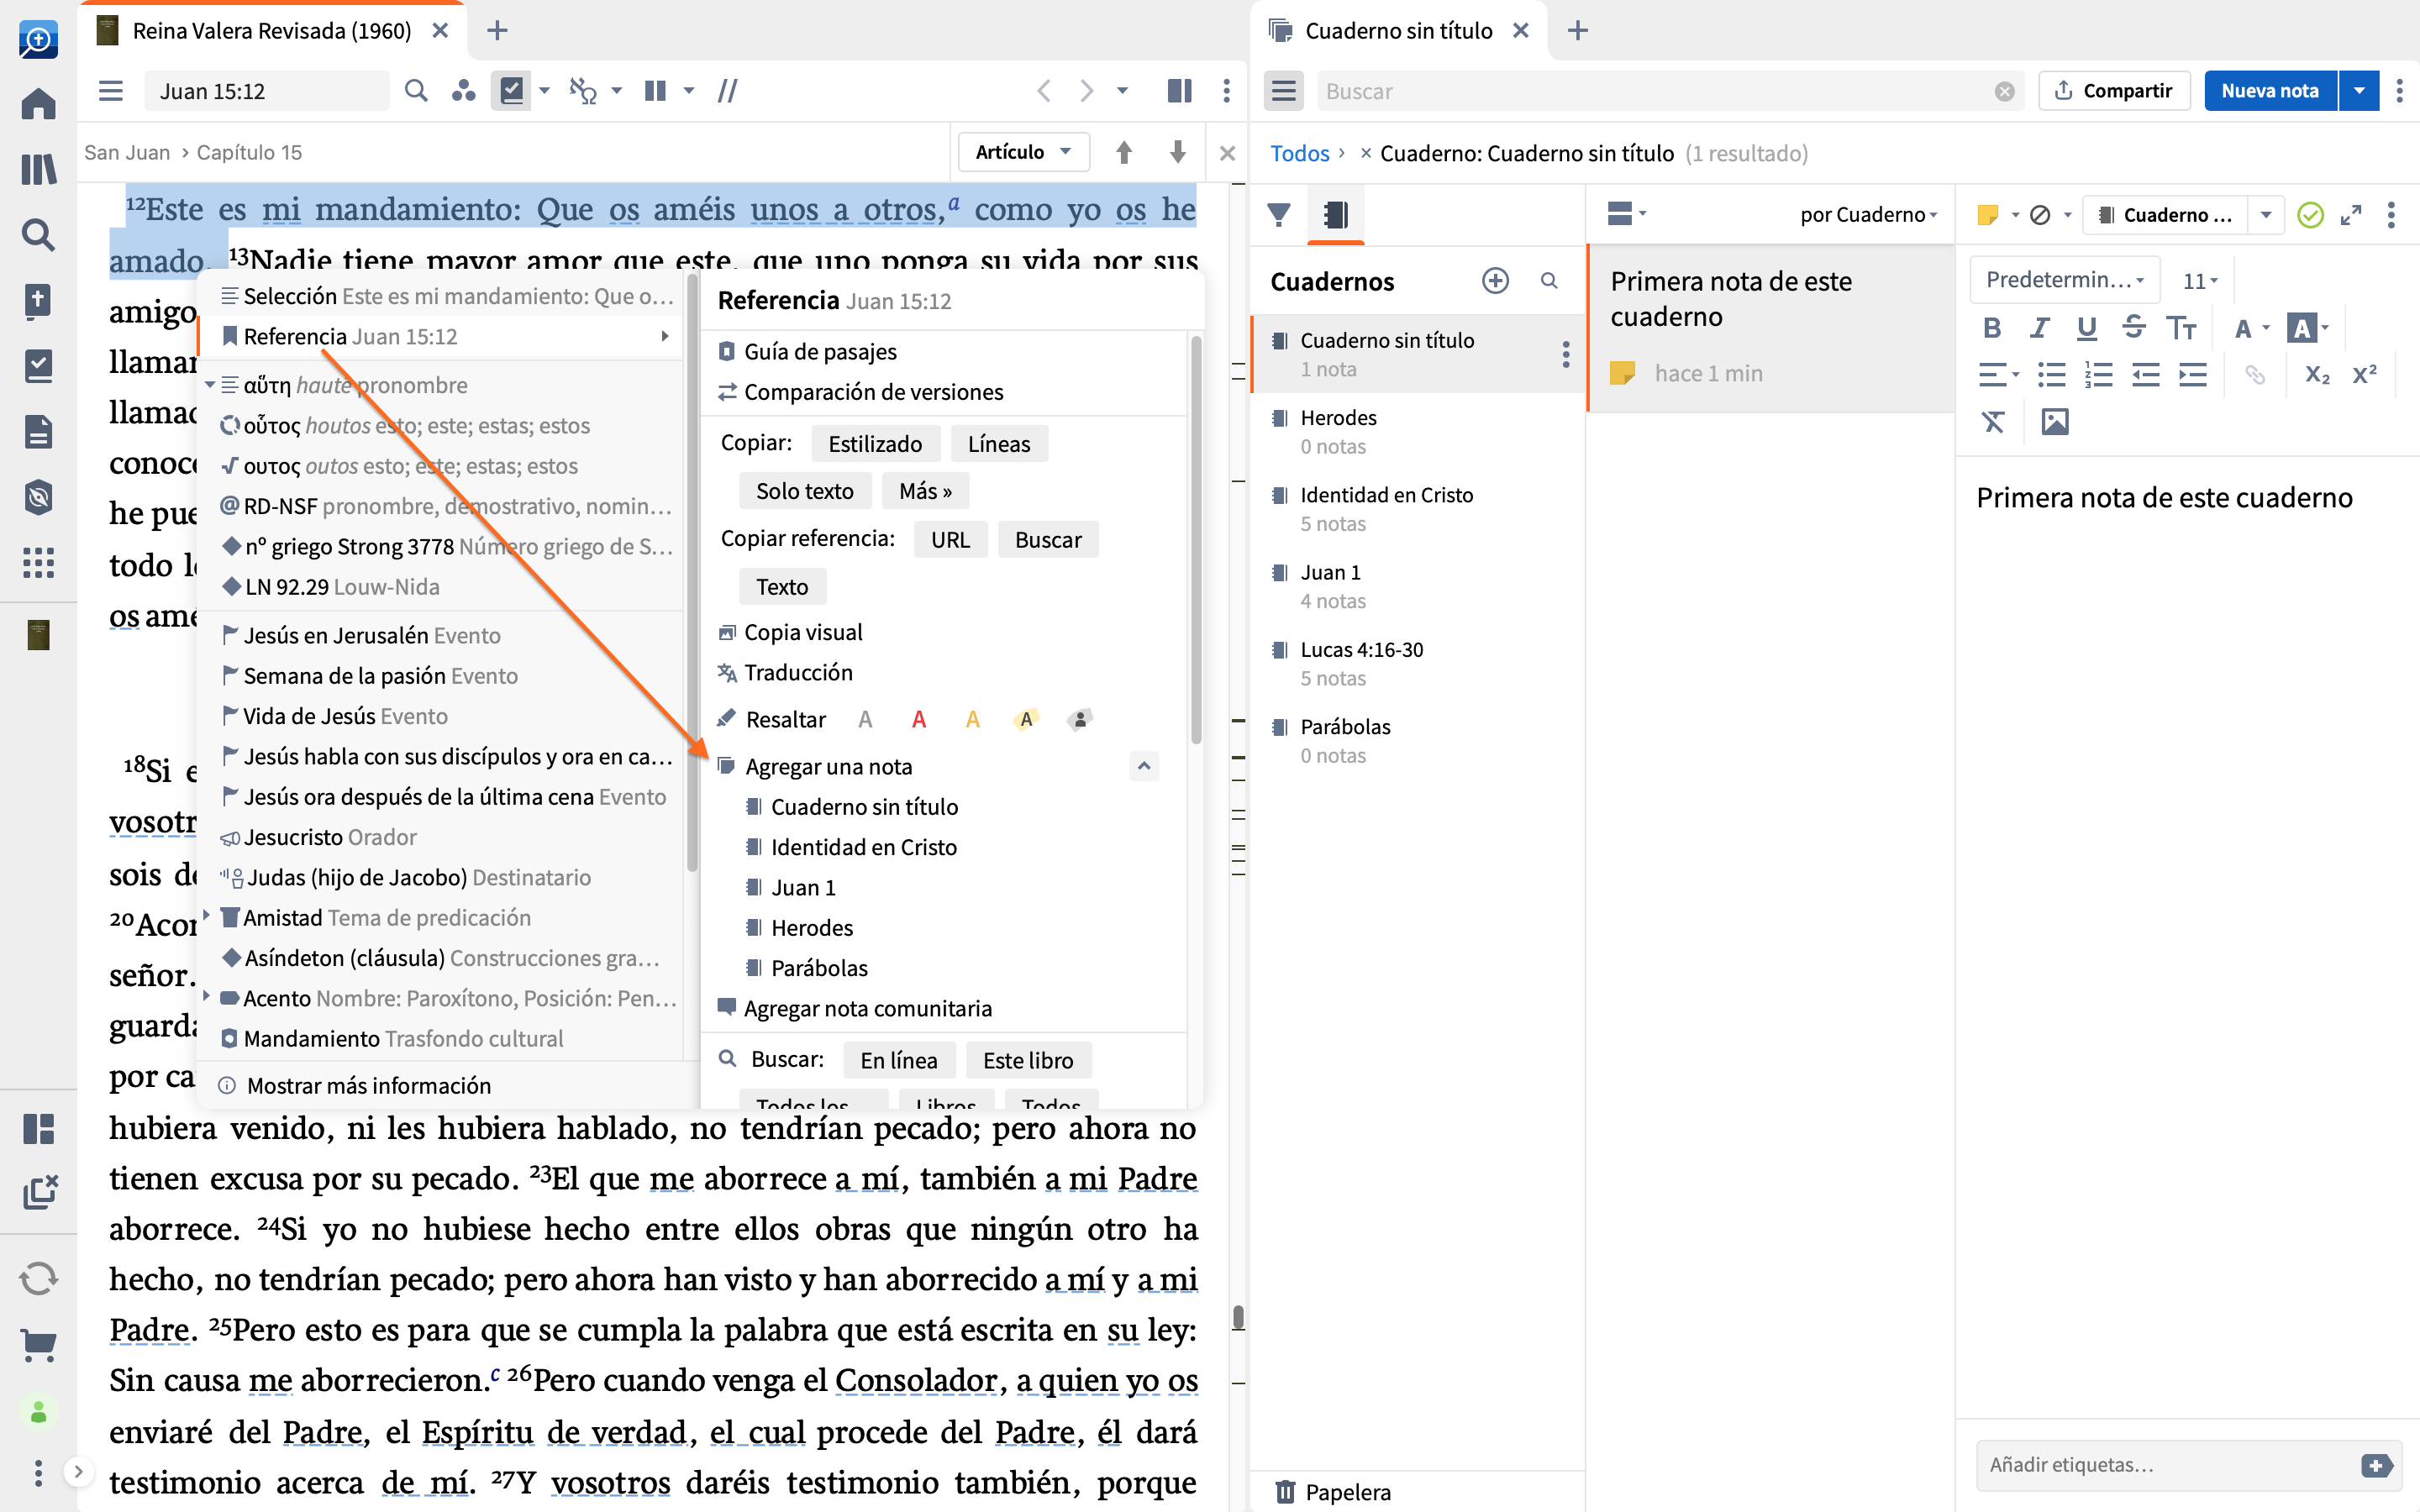The image size is (2420, 1512).
Task: Collapse the Agregar una nota section
Action: 1144,766
